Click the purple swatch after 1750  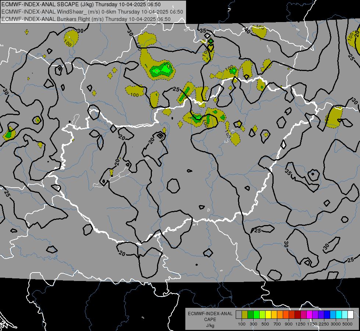coord(315,315)
